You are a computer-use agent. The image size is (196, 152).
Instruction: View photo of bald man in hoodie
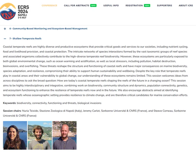click(x=65, y=135)
